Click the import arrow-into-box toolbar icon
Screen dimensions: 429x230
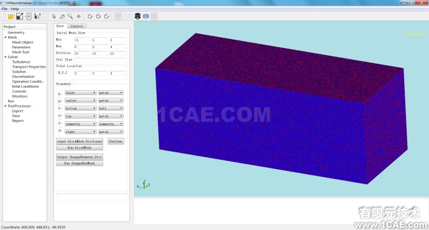pos(28,16)
